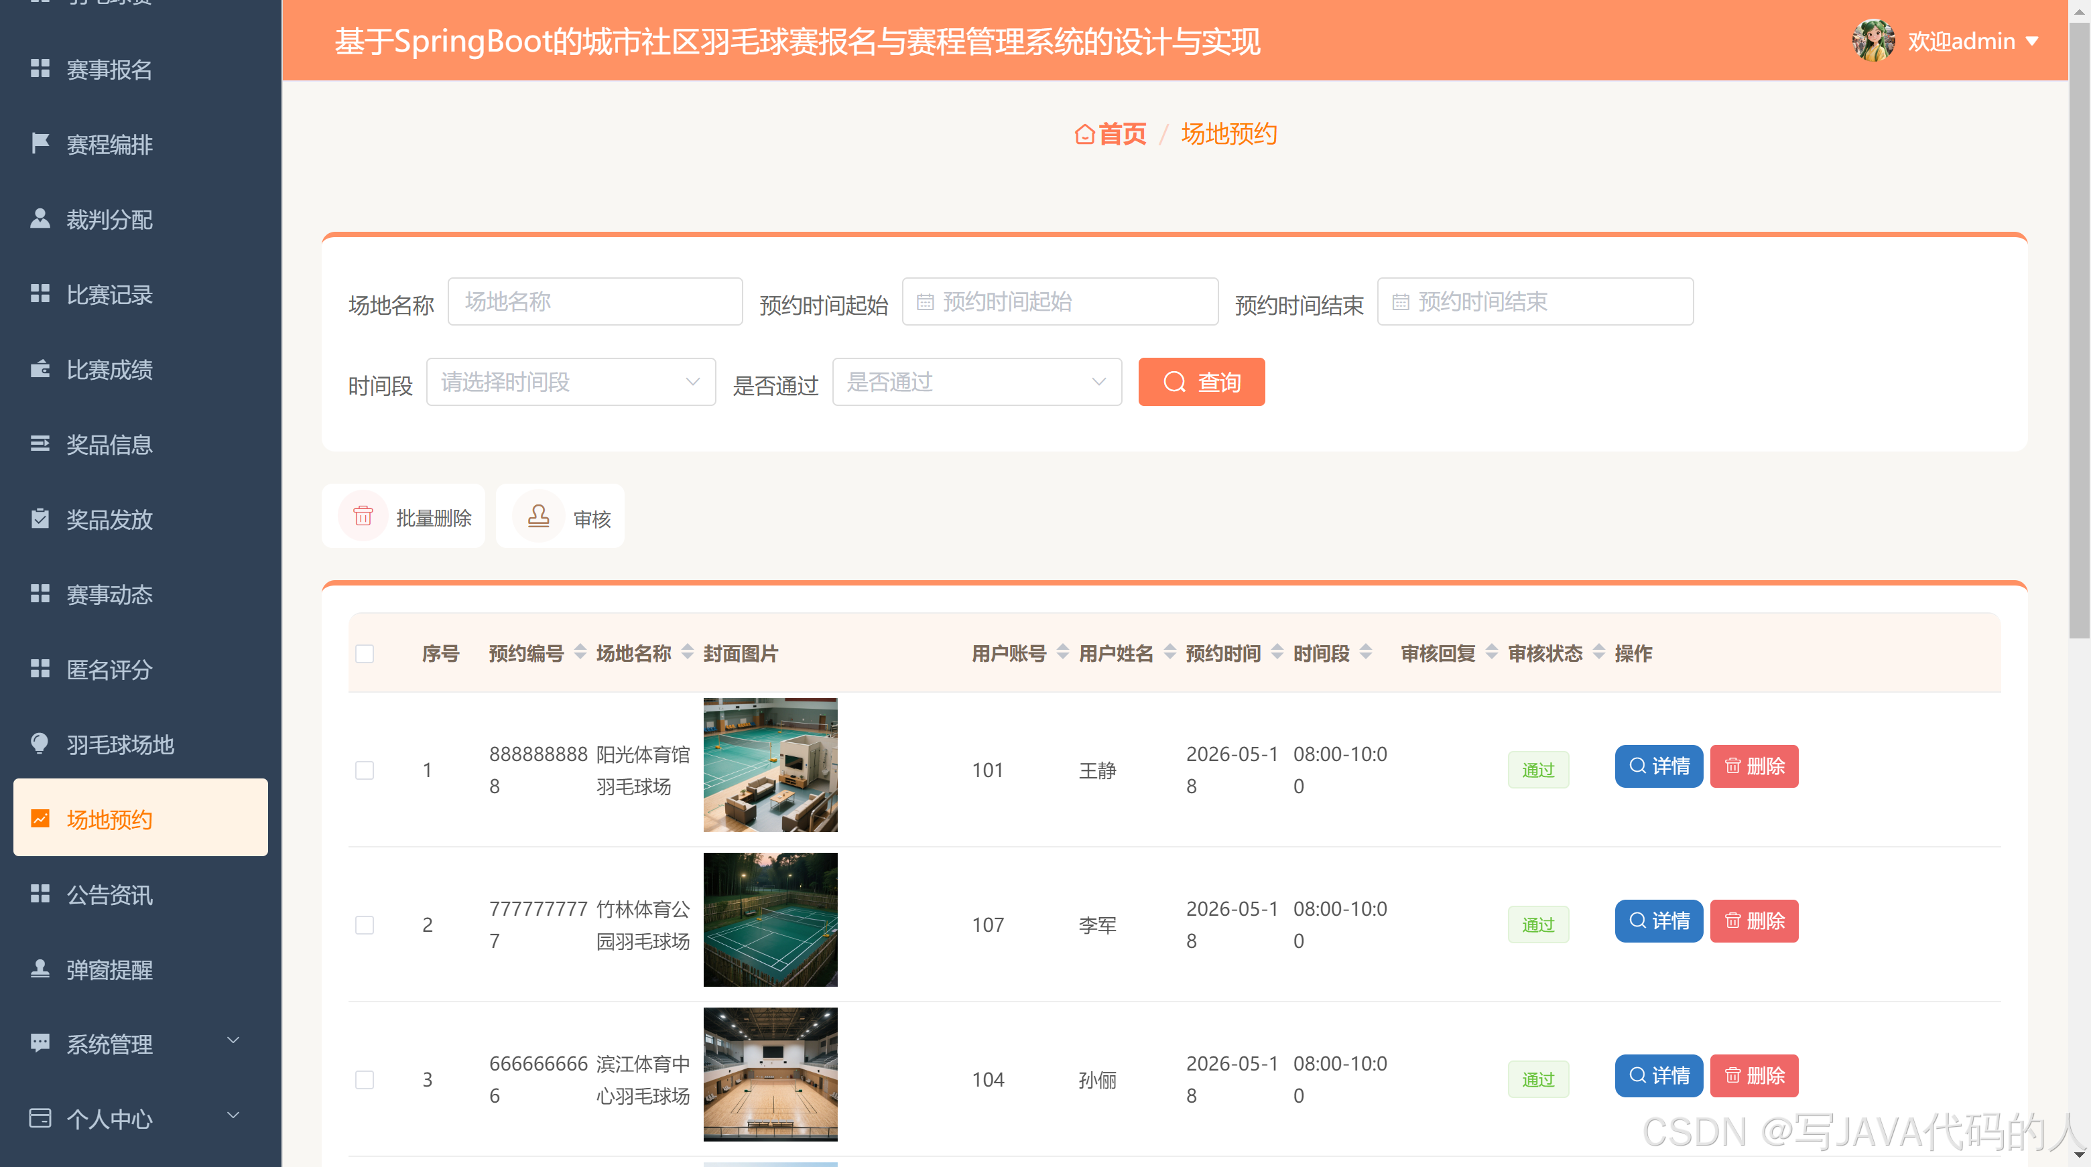Image resolution: width=2091 pixels, height=1167 pixels.
Task: Sort 审核回复 column via sort arrows
Action: [1491, 652]
